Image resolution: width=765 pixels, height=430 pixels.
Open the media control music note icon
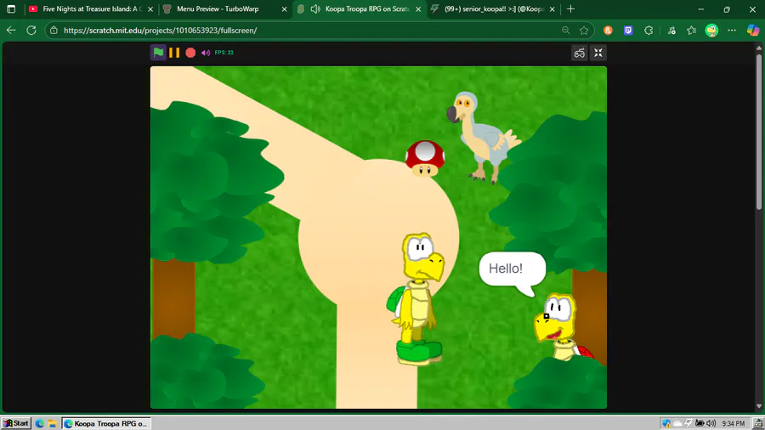671,31
